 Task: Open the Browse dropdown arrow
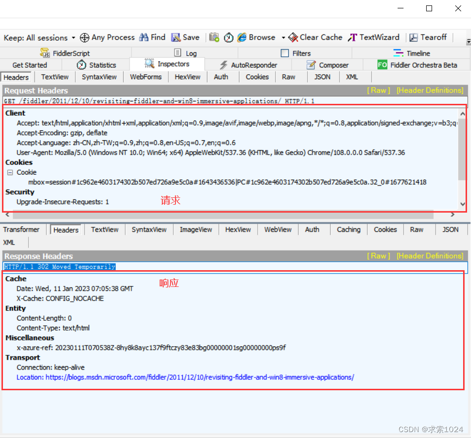283,37
